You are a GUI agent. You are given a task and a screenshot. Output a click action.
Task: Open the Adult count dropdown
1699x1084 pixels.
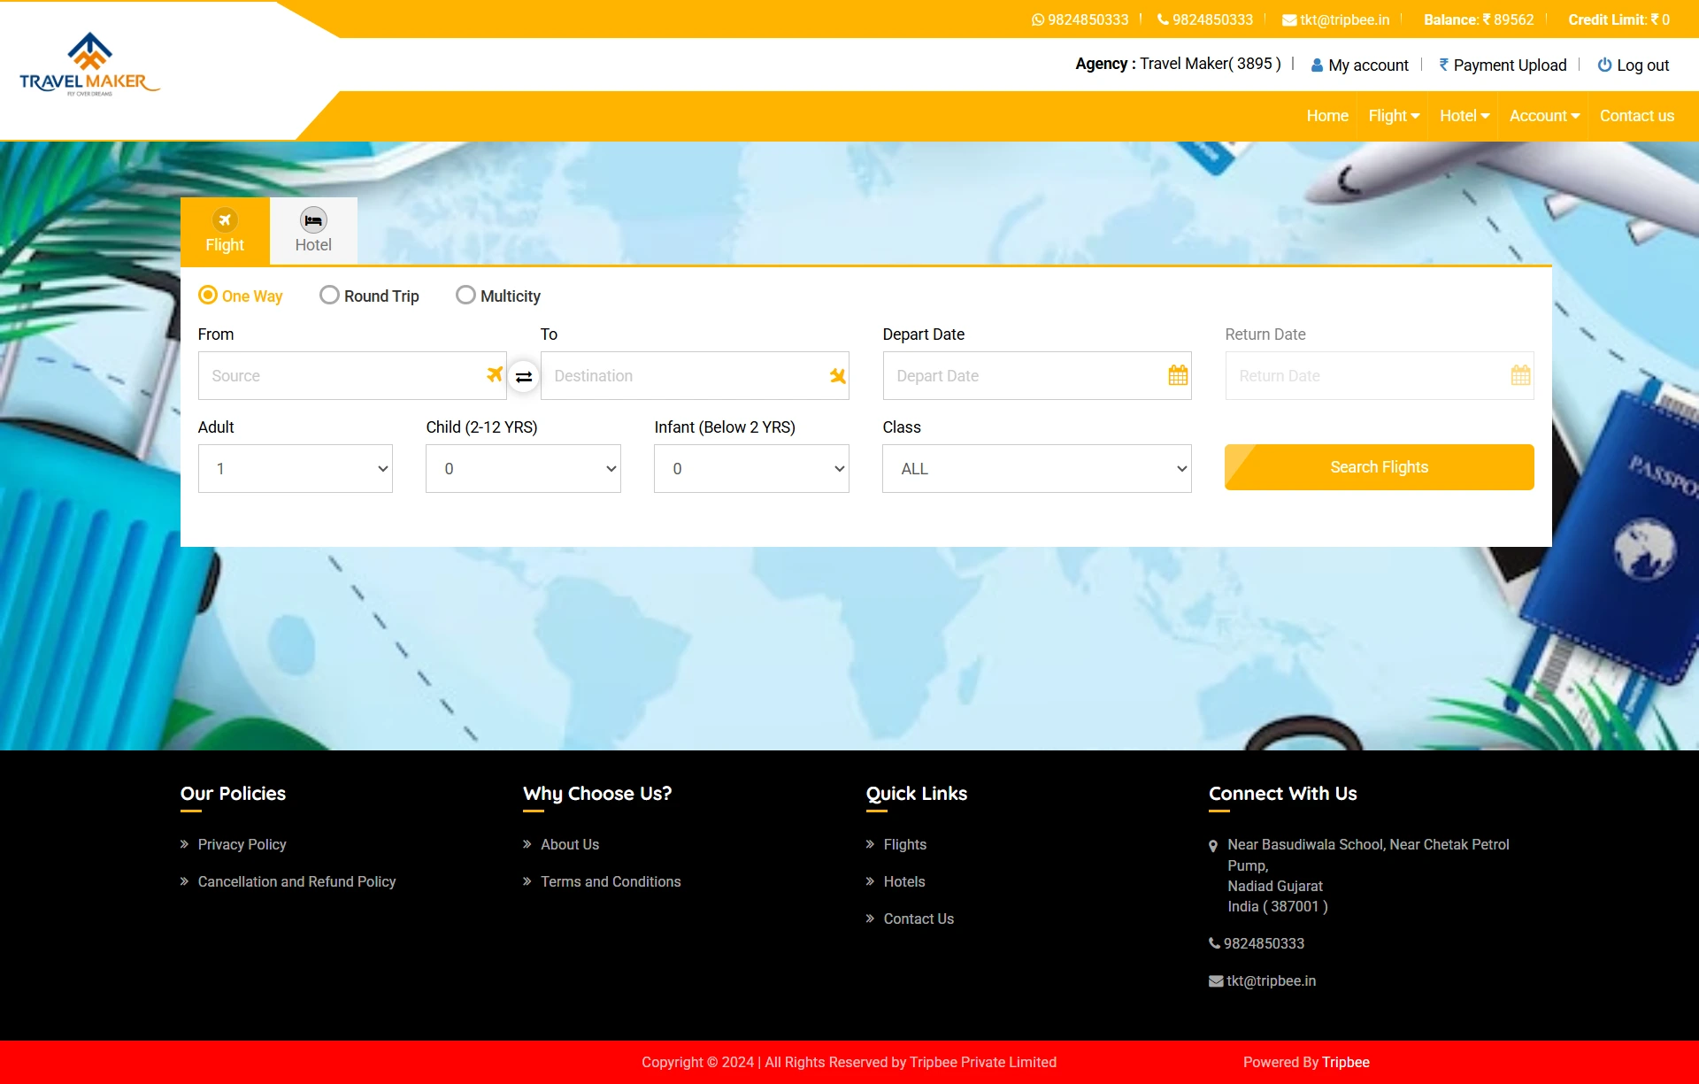point(295,469)
